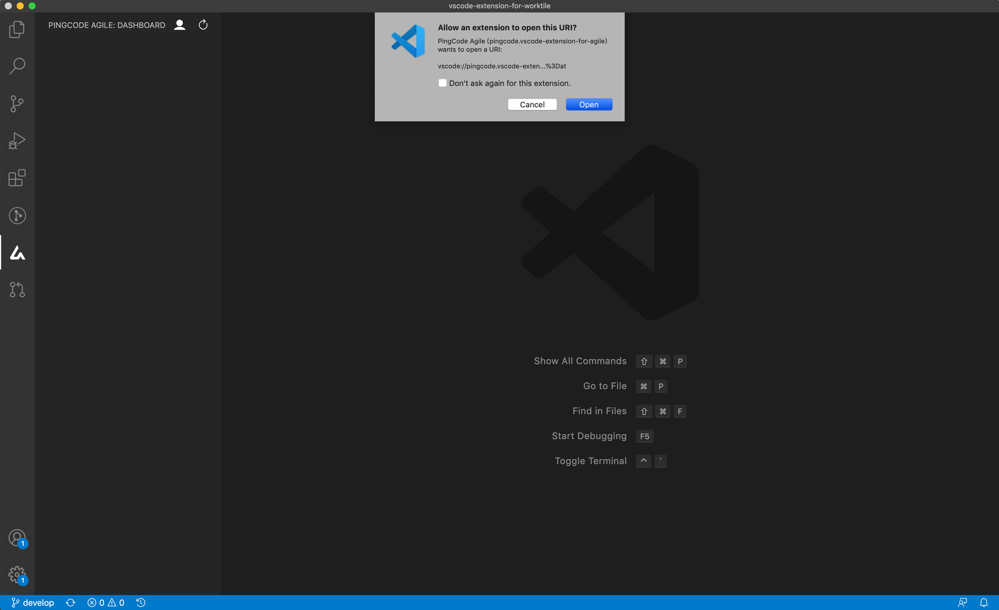Synchronize changes via status bar icon
This screenshot has height=610, width=999.
click(x=70, y=603)
